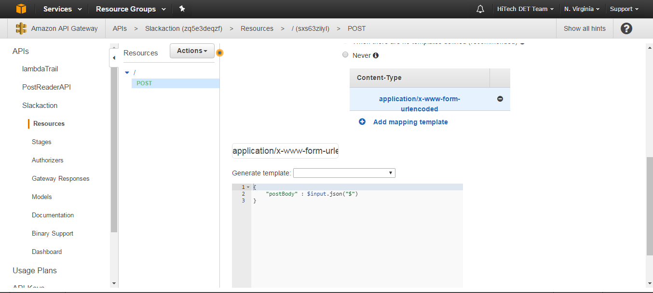Image resolution: width=653 pixels, height=293 pixels.
Task: Click the Amazon API Gateway logo icon
Action: pyautogui.click(x=21, y=28)
